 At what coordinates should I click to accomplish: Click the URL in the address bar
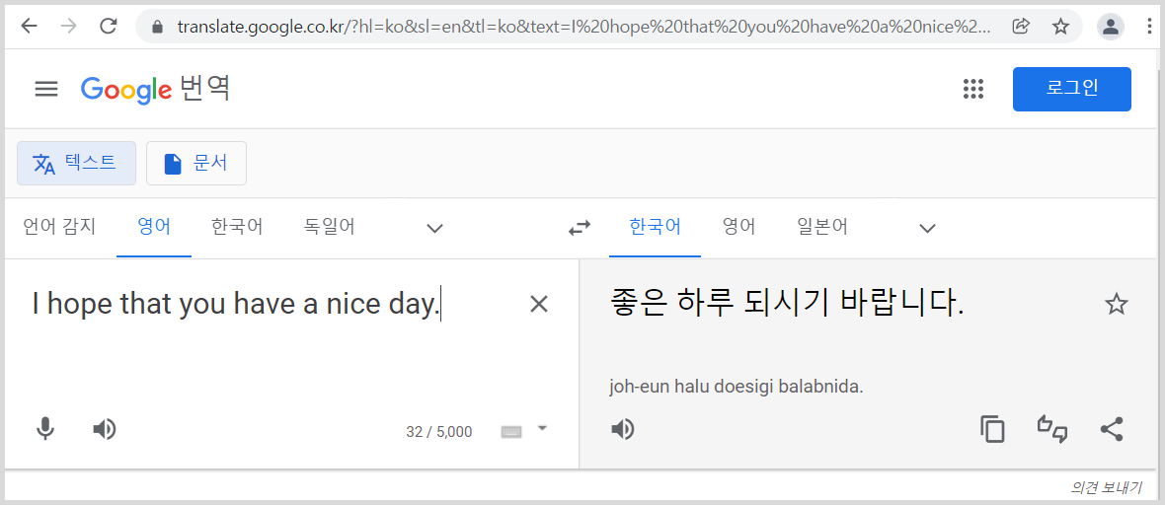583,28
